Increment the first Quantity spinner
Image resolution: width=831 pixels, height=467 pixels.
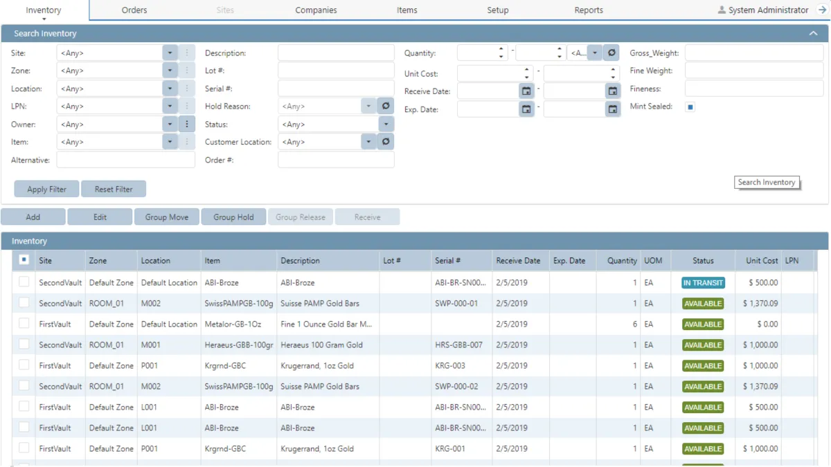[x=501, y=50]
